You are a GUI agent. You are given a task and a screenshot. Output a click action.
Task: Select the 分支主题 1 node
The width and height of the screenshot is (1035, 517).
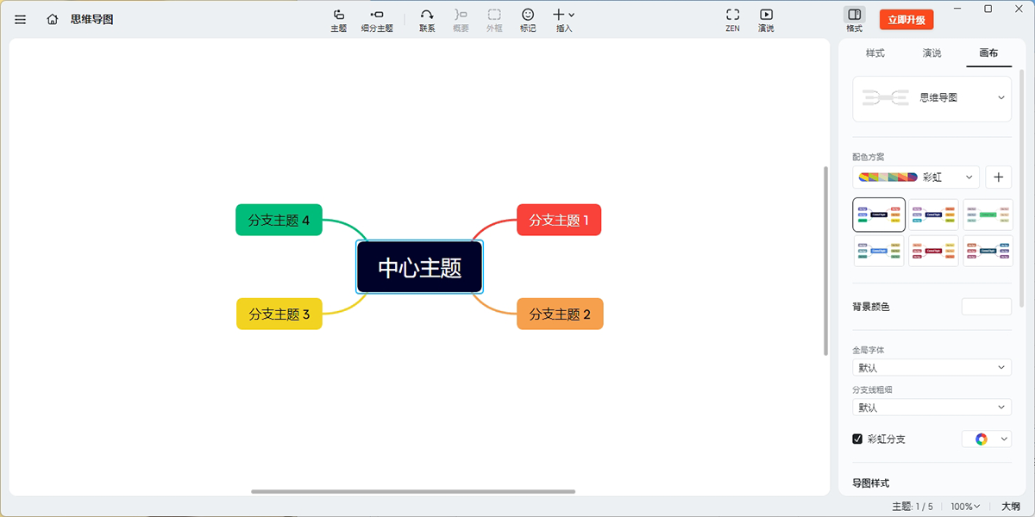(x=559, y=220)
